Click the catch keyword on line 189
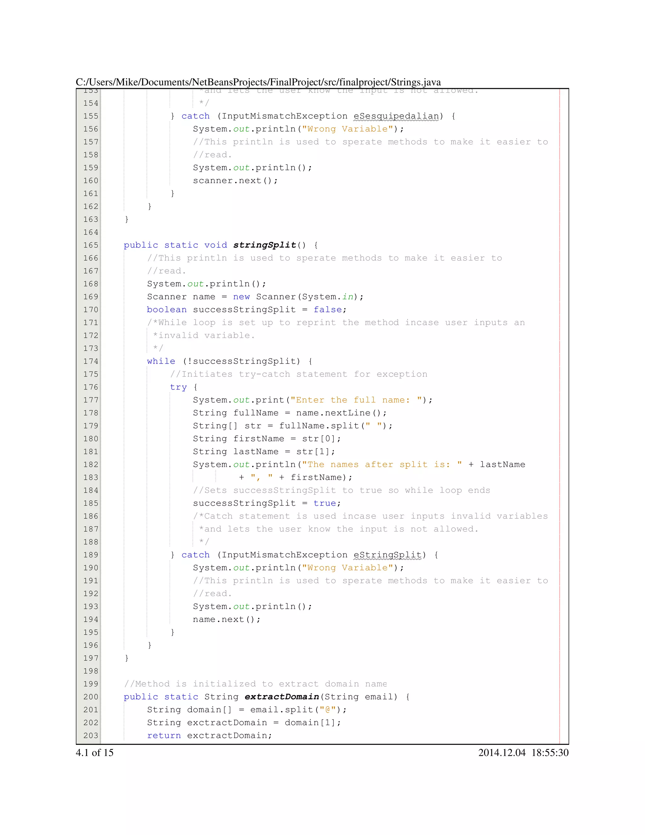The height and width of the screenshot is (835, 645). pyautogui.click(x=195, y=555)
